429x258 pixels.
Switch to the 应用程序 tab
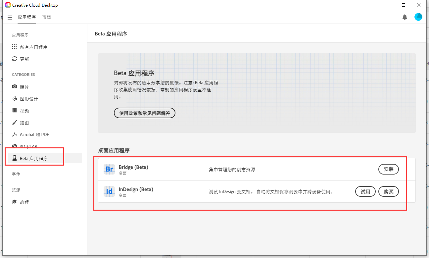pos(27,17)
